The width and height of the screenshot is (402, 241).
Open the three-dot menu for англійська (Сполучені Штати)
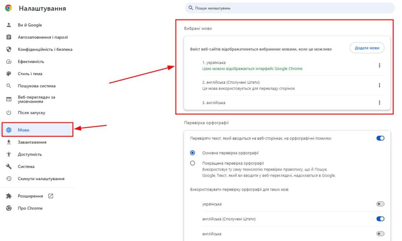[380, 85]
